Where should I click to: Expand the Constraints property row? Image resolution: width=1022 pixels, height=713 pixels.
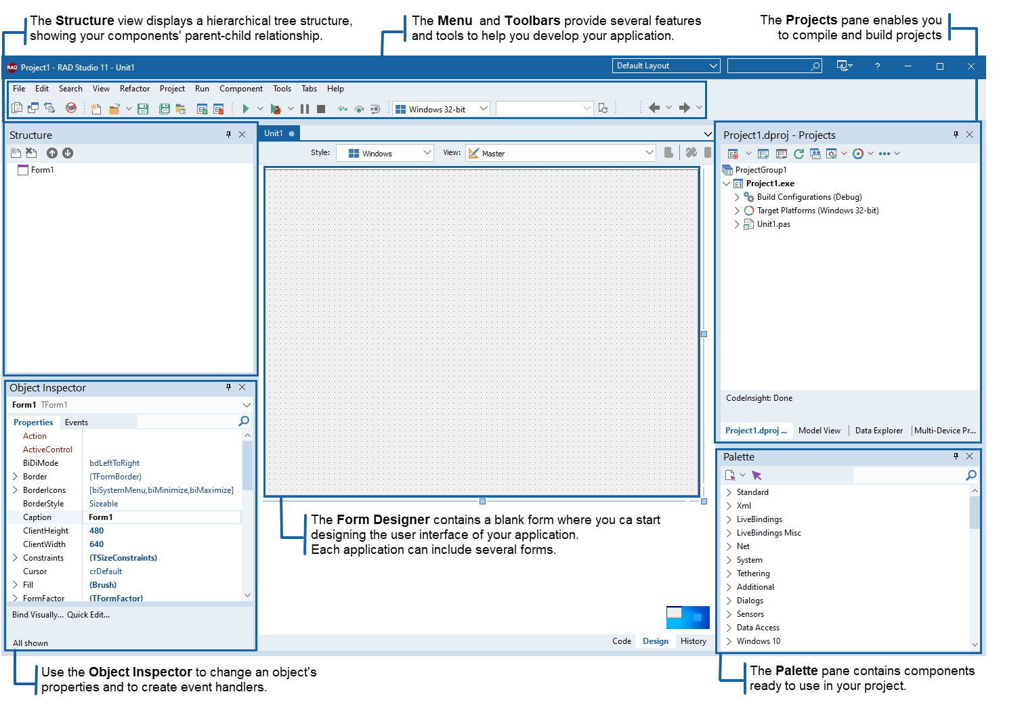(15, 558)
